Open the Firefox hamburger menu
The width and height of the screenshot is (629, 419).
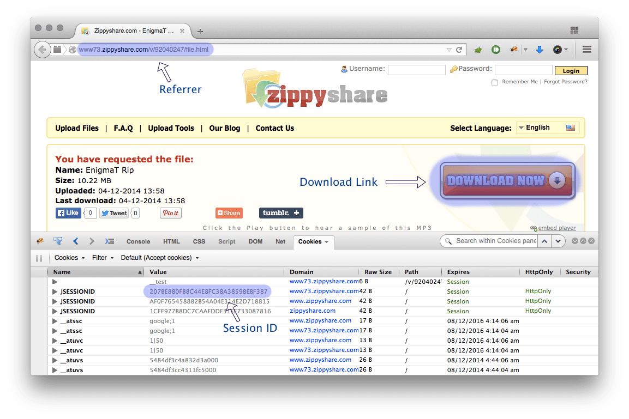coord(587,49)
